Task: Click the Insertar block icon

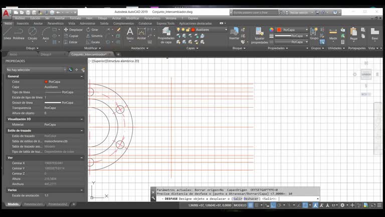Action: coord(234,34)
